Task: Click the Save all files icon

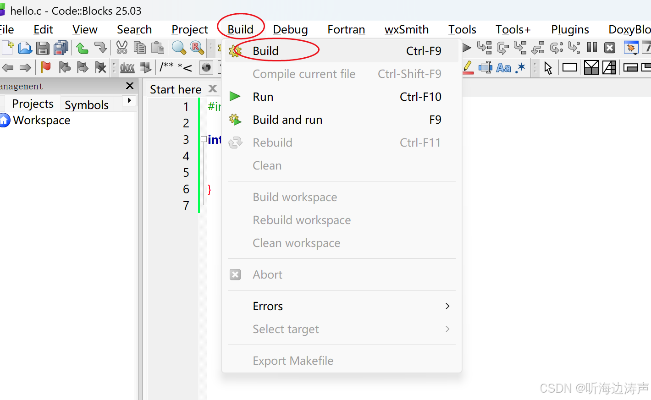Action: [x=61, y=48]
